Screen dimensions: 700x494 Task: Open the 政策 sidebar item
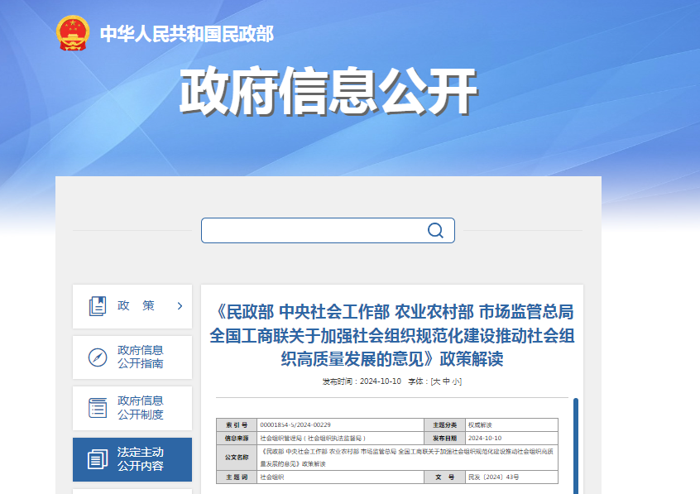(132, 306)
